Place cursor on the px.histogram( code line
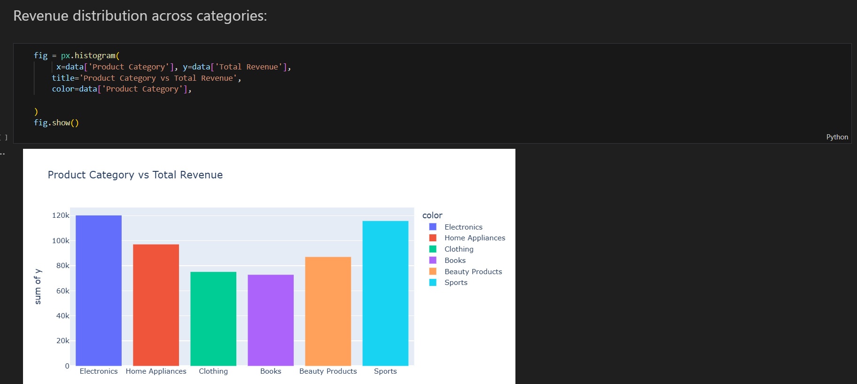 (77, 55)
